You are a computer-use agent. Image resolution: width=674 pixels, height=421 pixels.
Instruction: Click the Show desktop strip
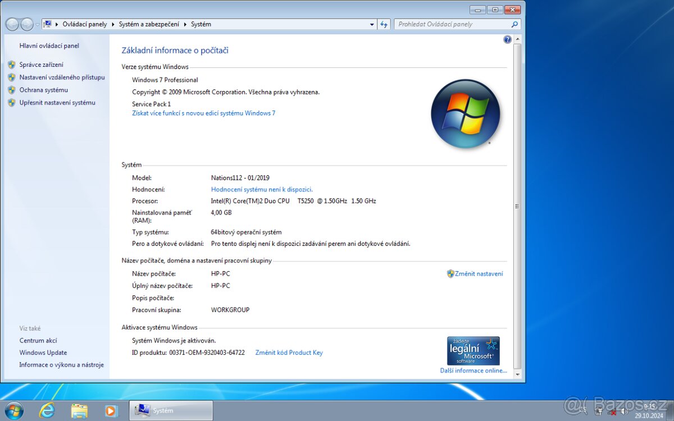(670, 411)
